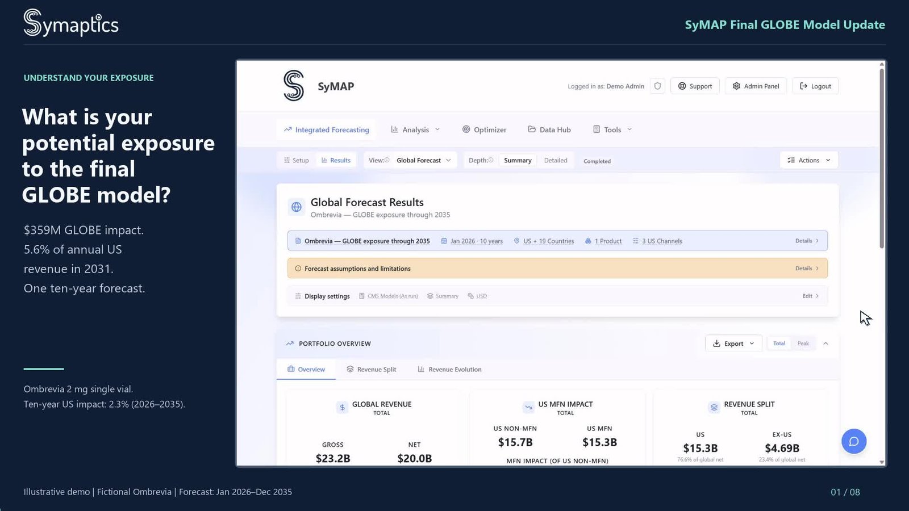Open the blue chat bubble button

(854, 441)
